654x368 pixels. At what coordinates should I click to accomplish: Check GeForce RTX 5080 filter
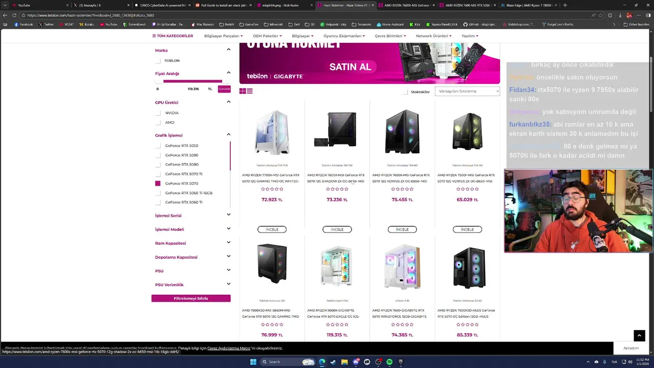tap(158, 165)
